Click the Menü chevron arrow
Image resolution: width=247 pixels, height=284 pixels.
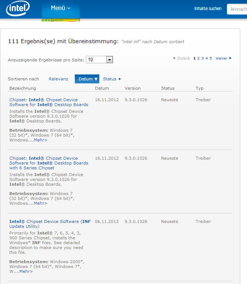point(69,8)
